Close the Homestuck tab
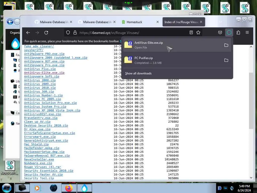The height and width of the screenshot is (193, 257). pos(158,22)
